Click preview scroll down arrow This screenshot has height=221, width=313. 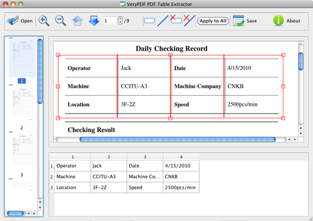300,133
